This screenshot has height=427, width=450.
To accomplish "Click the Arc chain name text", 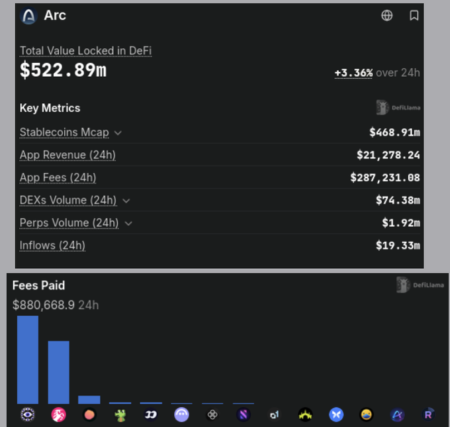I will click(x=55, y=15).
